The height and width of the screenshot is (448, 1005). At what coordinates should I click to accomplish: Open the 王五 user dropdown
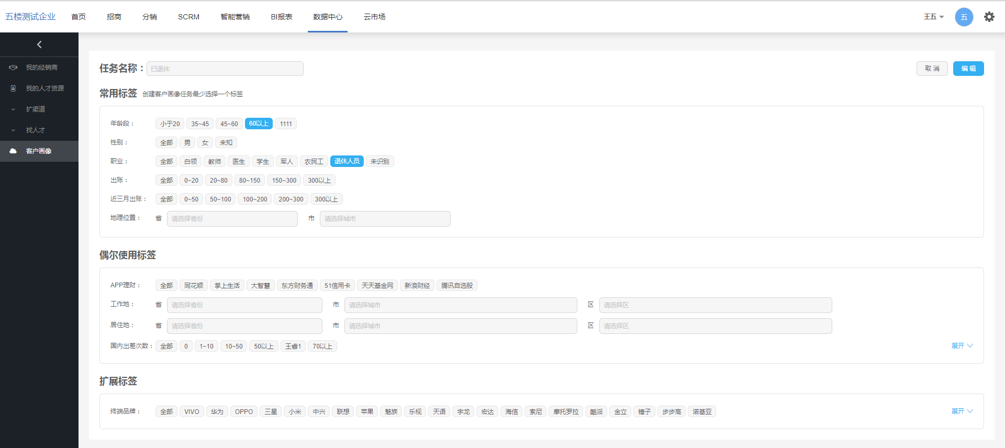point(933,17)
